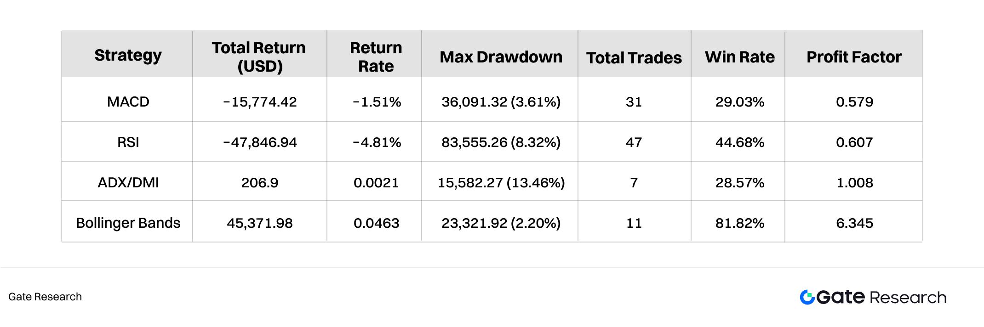Click the Return Rate column header

pos(376,56)
